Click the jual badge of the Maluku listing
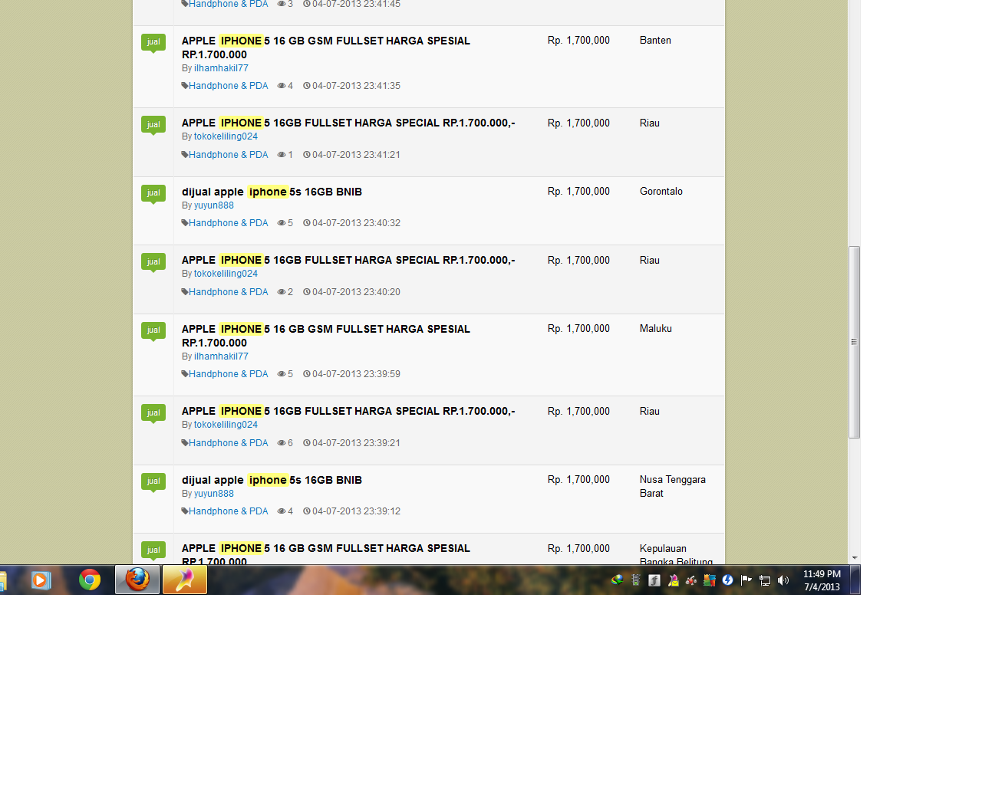Image resolution: width=982 pixels, height=785 pixels. pos(153,330)
